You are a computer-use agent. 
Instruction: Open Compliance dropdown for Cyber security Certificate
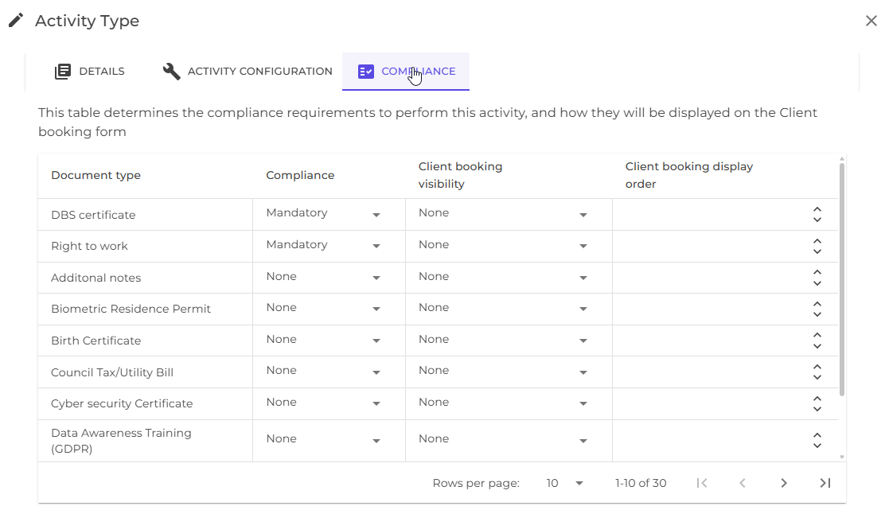coord(323,403)
